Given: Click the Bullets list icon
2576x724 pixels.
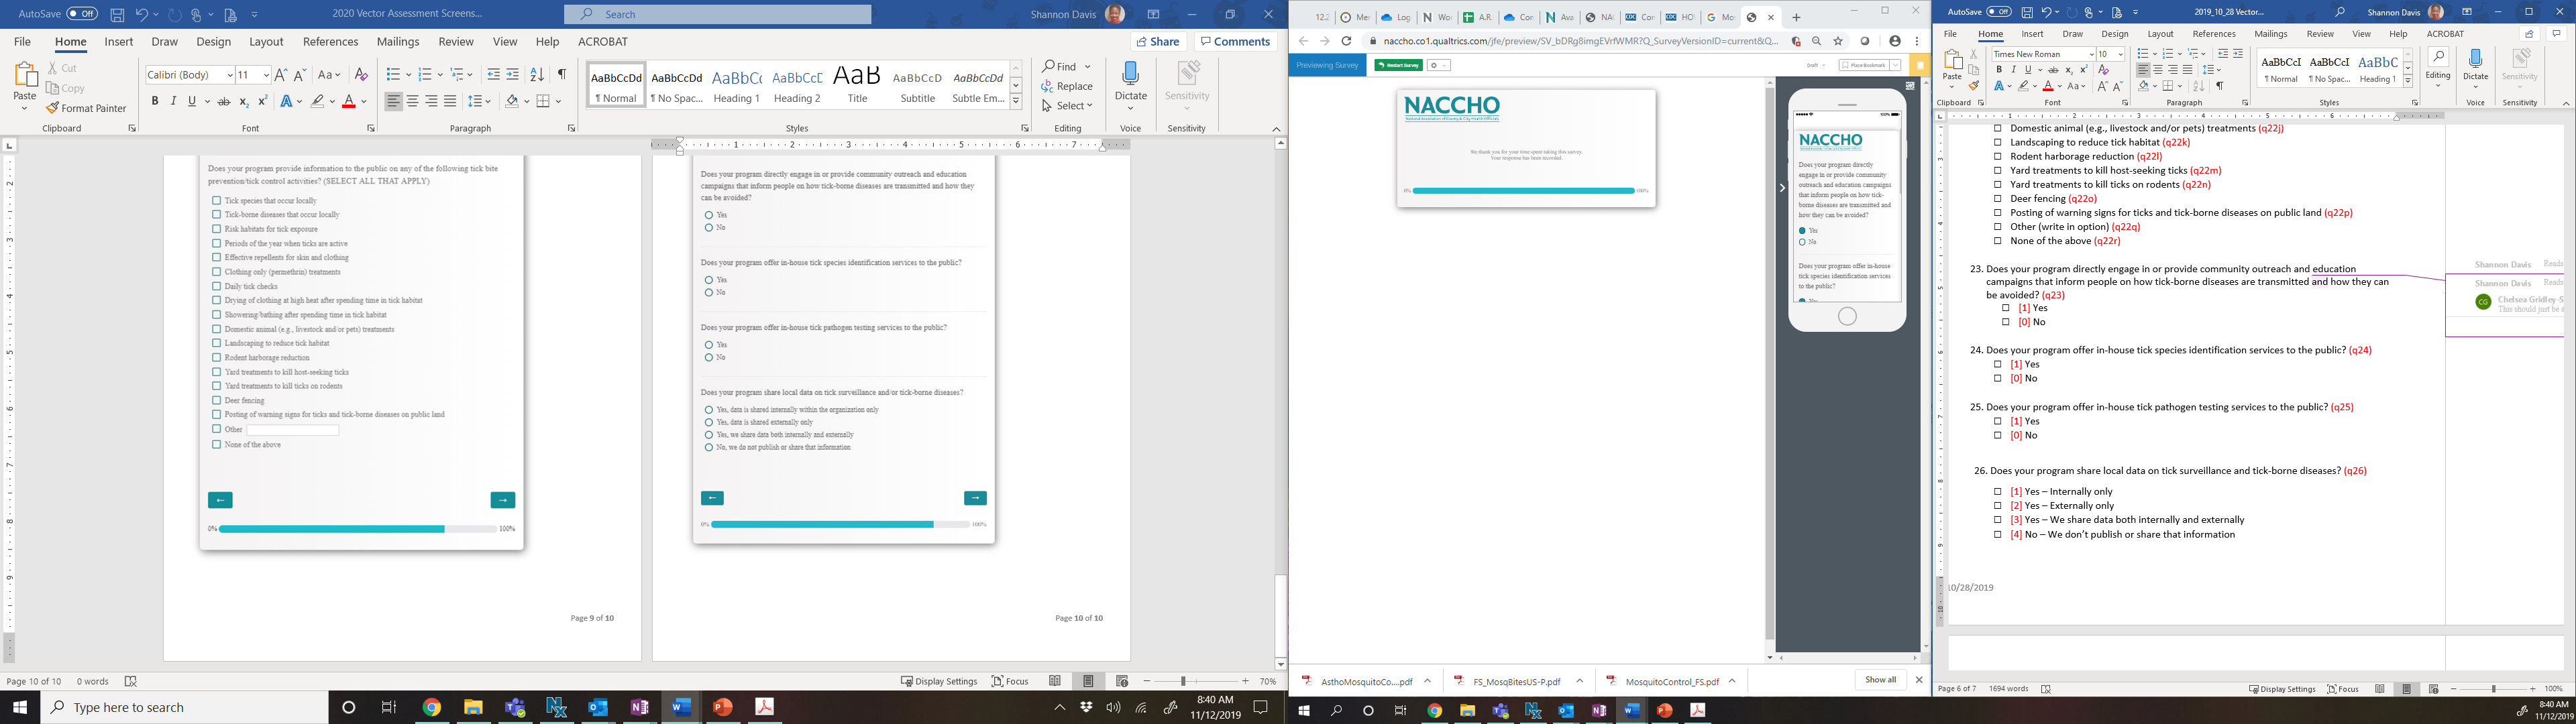Looking at the screenshot, I should coord(392,75).
